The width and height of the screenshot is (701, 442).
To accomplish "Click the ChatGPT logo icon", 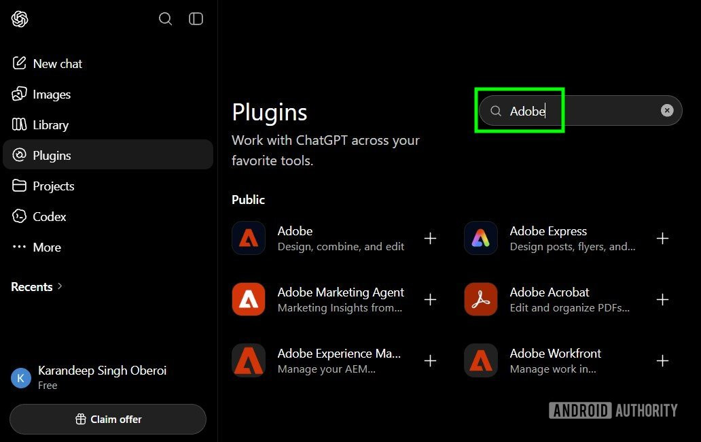I will point(20,19).
